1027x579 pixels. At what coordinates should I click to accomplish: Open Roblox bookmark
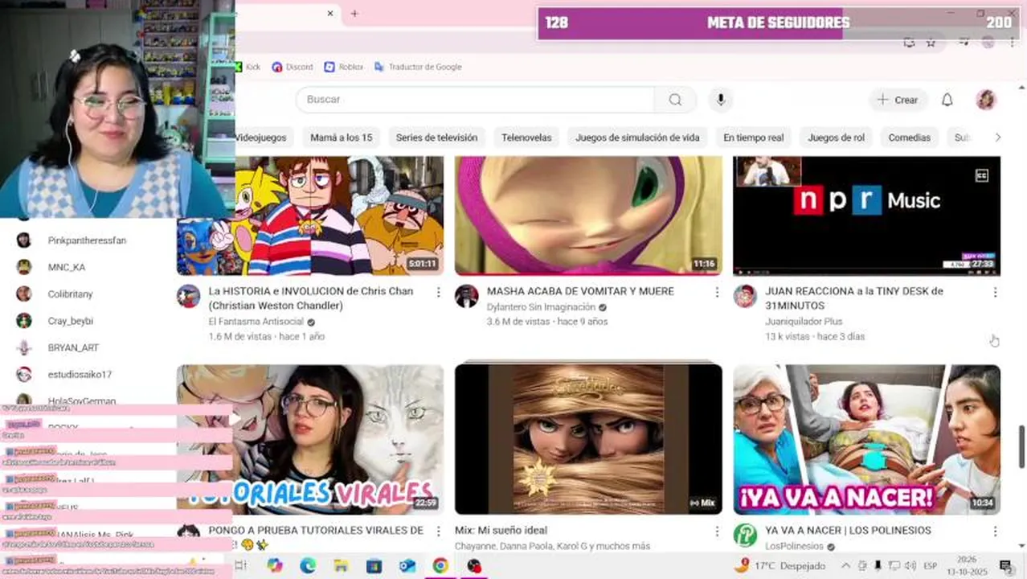tap(344, 67)
